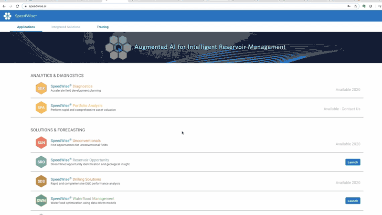Click the site lock icon in address bar
This screenshot has width=382, height=215.
pos(26,6)
